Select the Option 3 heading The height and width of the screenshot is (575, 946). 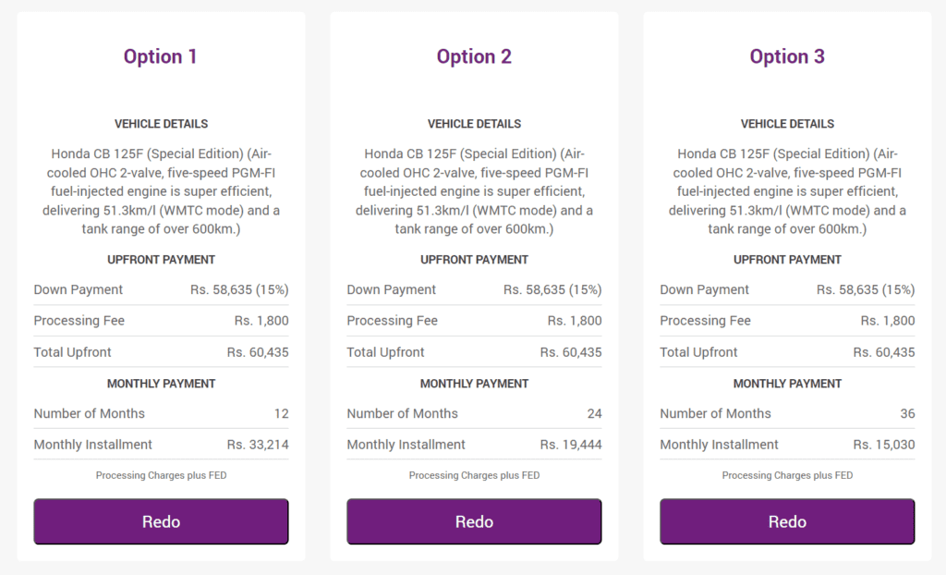coord(787,56)
